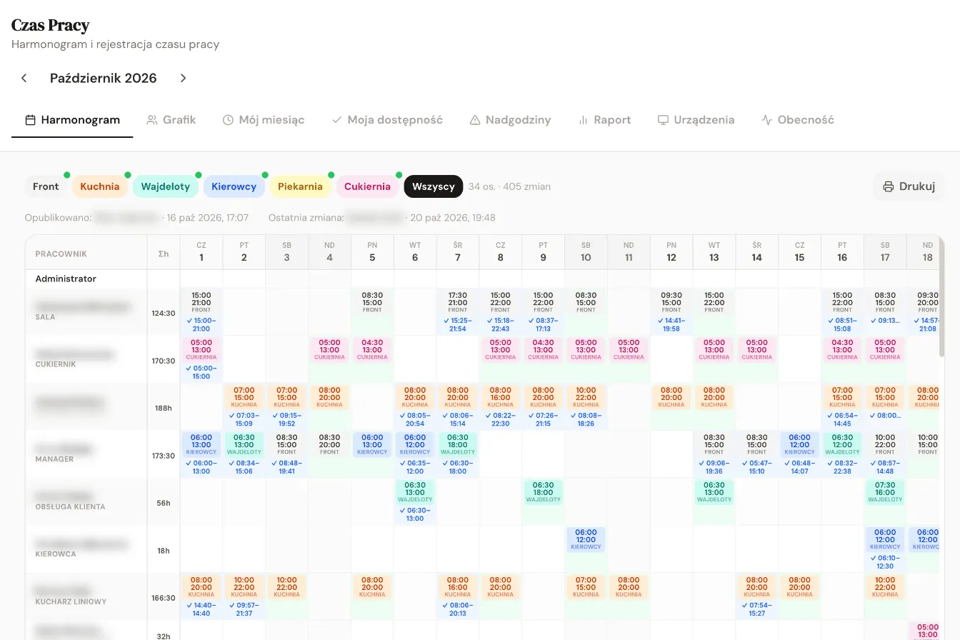Click the 124:30 hours total
Image resolution: width=960 pixels, height=640 pixels.
click(x=164, y=313)
